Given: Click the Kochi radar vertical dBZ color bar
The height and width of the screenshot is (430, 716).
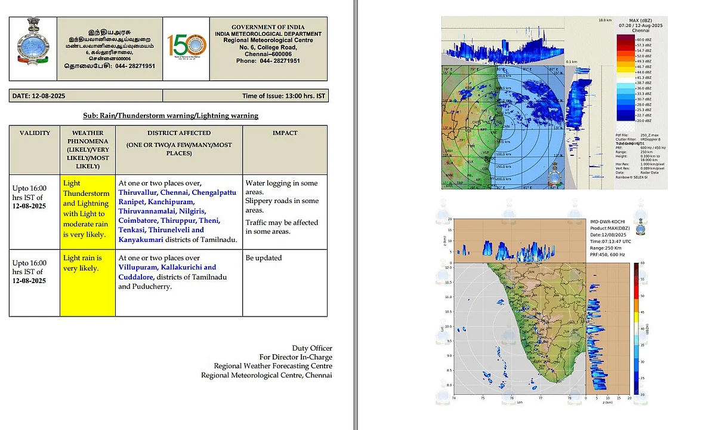Looking at the screenshot, I should pos(638,328).
